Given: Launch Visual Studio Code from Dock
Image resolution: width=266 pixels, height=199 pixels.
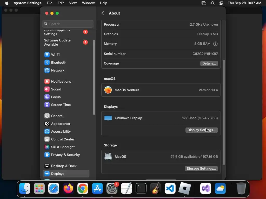Looking at the screenshot, I should tap(170, 188).
